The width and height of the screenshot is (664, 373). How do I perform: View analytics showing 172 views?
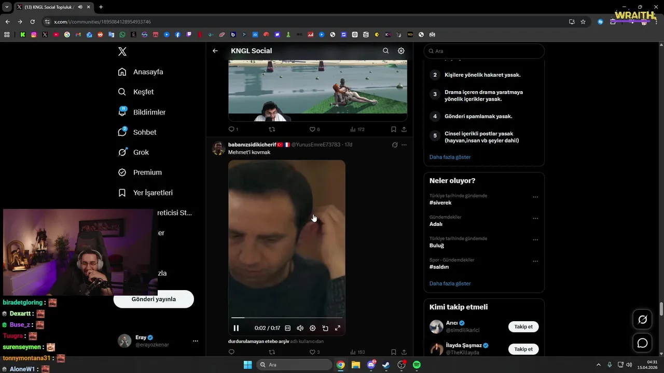pyautogui.click(x=357, y=129)
